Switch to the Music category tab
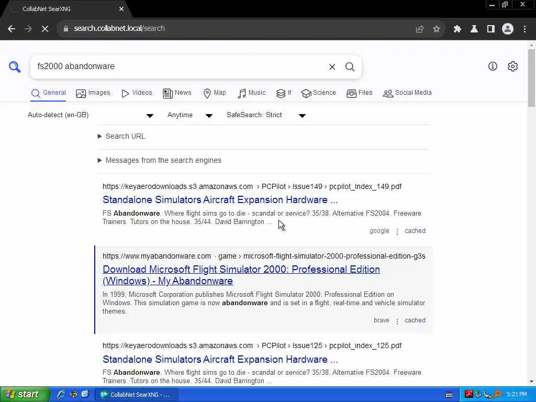The height and width of the screenshot is (402, 536). coord(251,93)
